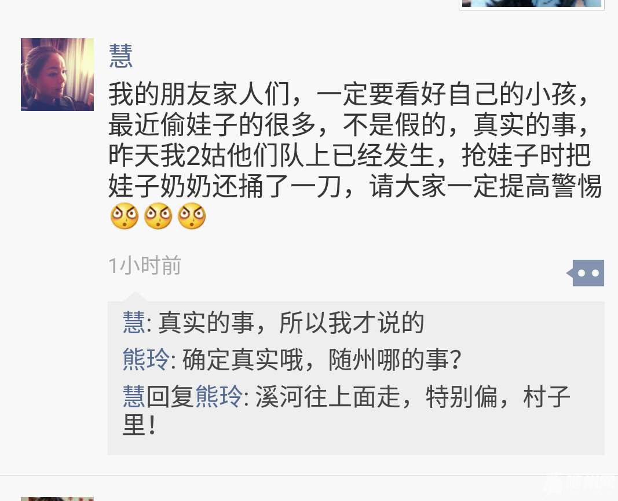Click the comment bubble pointer triangle
The image size is (618, 501).
pos(135,297)
